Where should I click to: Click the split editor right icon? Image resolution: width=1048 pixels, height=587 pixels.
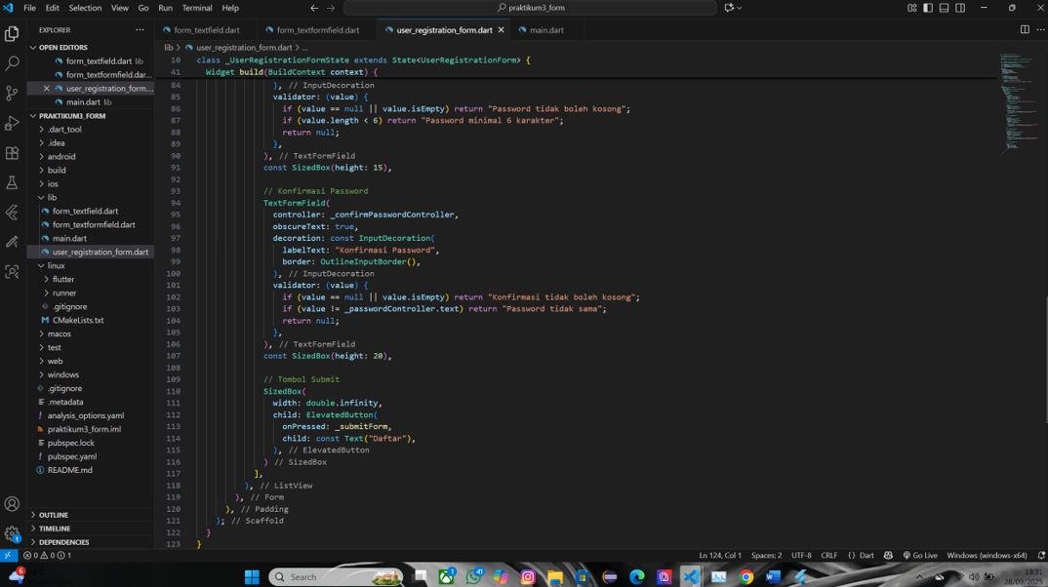click(1024, 30)
